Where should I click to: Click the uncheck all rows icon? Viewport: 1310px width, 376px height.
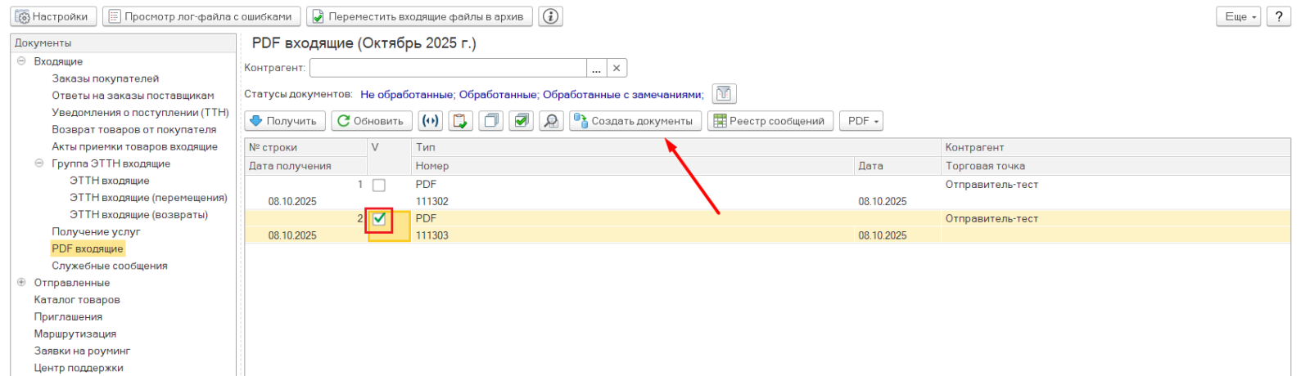[490, 121]
